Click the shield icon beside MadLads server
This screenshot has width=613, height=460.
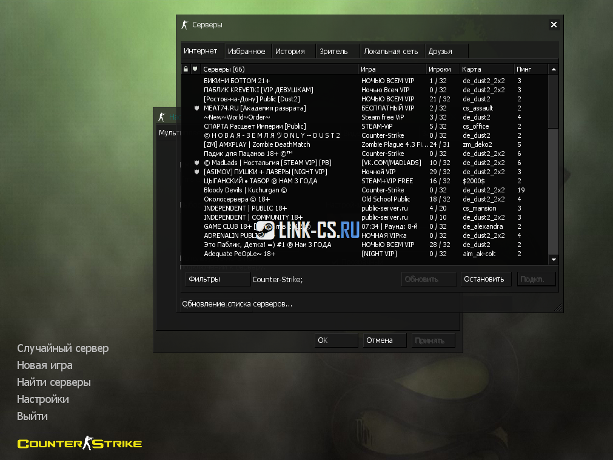click(x=196, y=163)
